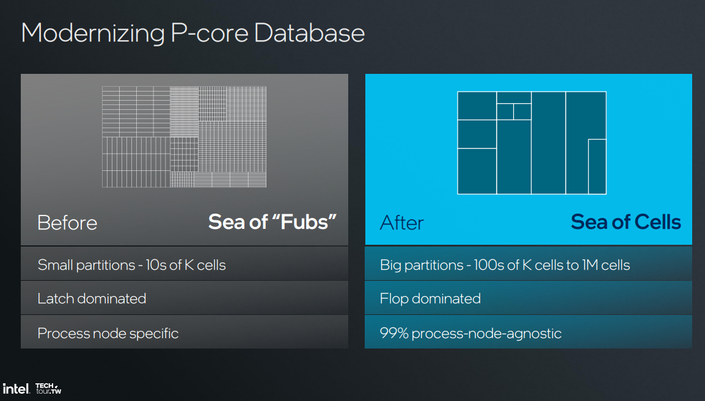Click the Sea of Fubs grid diagram

(184, 137)
